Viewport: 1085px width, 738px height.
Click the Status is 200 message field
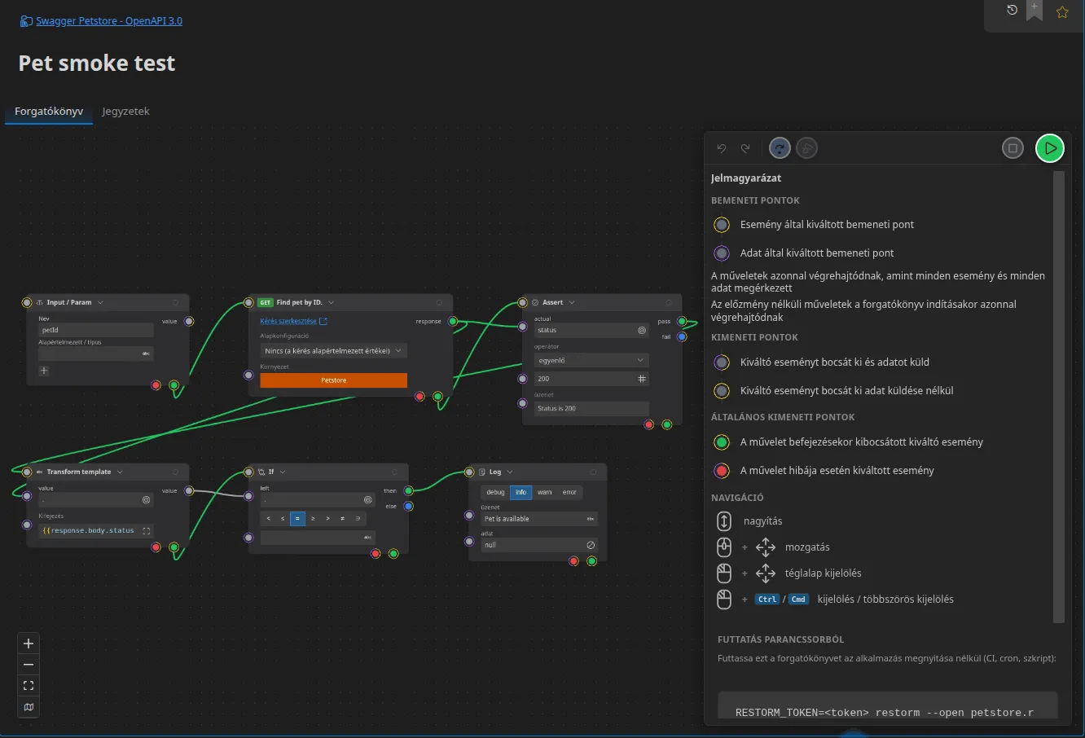591,408
